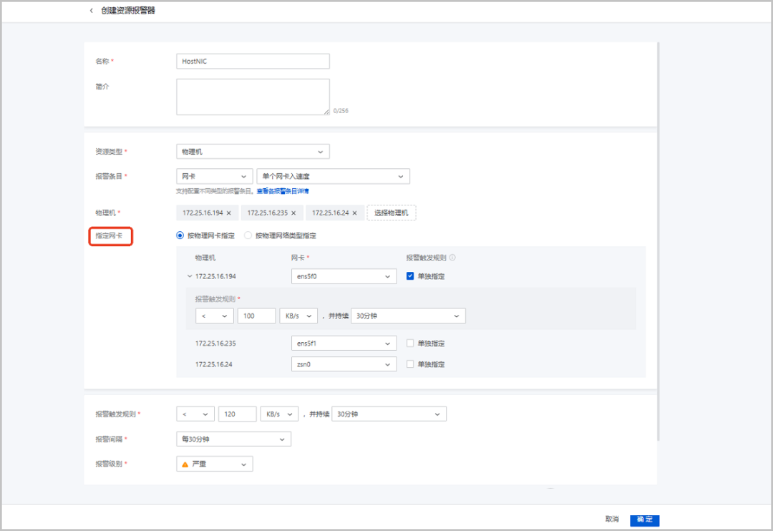Click the back arrow beside 创建资源报警器
Screen dimensions: 773x531
[92, 11]
